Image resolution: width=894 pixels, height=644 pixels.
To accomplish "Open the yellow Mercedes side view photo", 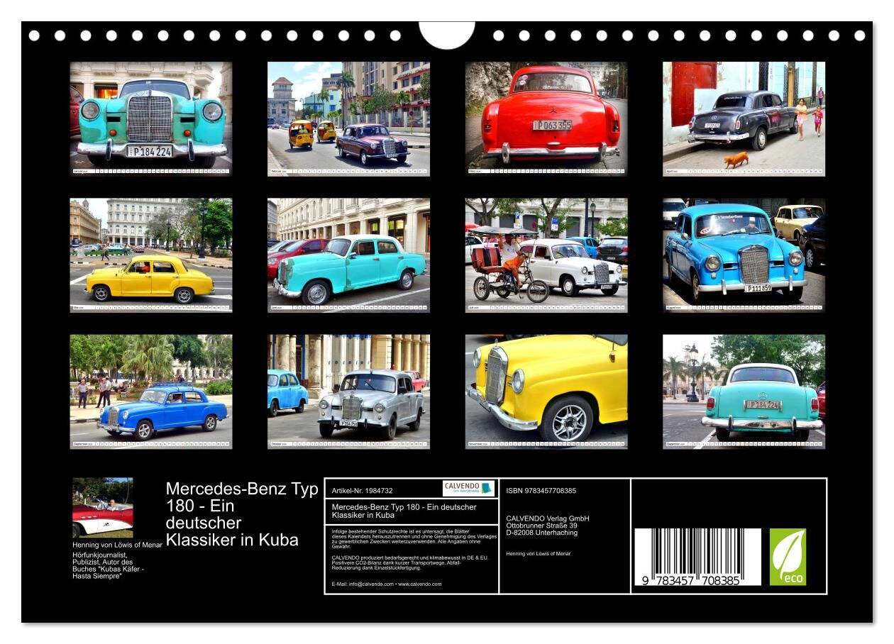I will [150, 255].
